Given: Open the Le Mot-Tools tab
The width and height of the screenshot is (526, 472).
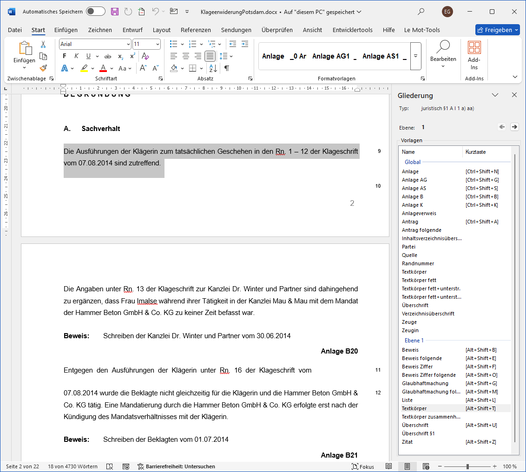Looking at the screenshot, I should point(422,30).
